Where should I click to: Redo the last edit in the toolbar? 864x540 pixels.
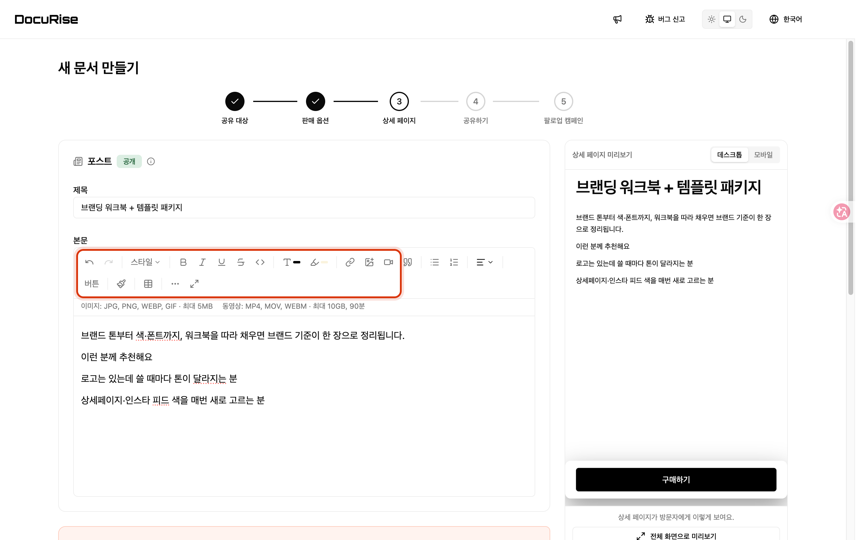(109, 262)
